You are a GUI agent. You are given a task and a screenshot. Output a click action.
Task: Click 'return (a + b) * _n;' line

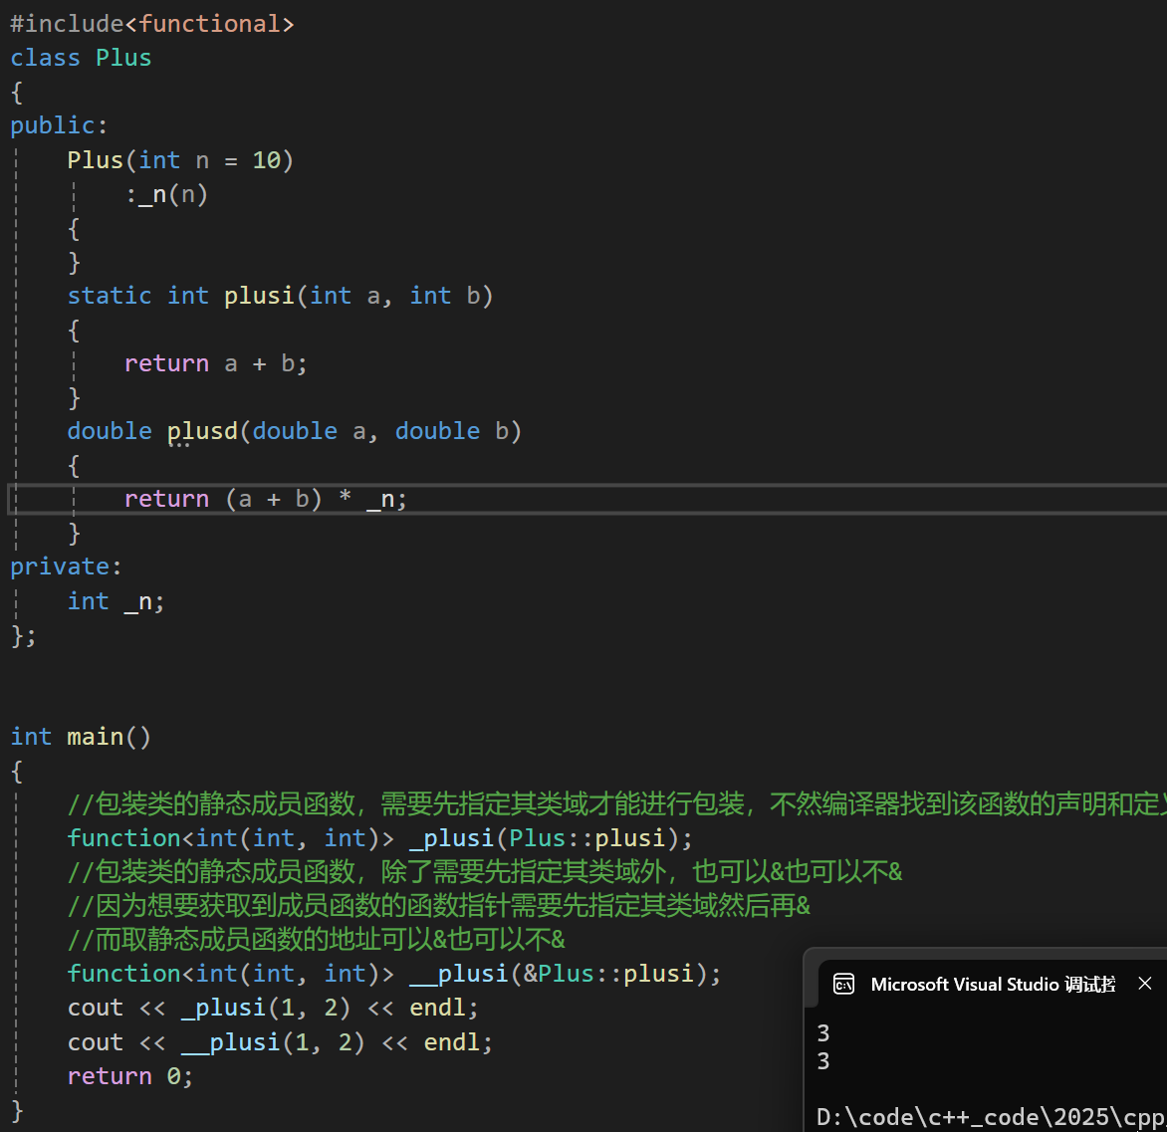point(265,499)
